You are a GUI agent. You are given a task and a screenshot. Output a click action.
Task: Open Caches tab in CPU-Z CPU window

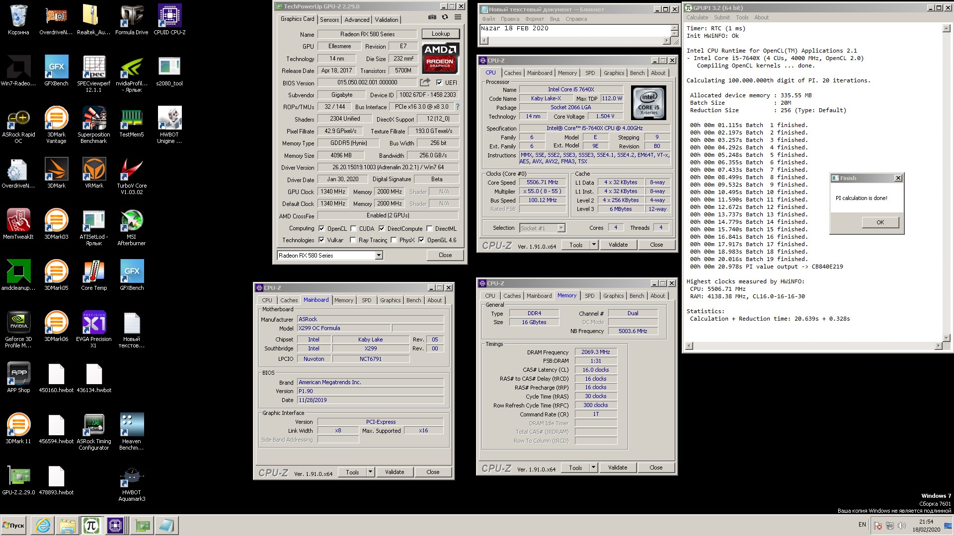[512, 73]
